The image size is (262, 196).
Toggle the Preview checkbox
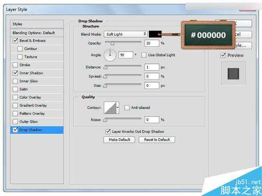223,55
